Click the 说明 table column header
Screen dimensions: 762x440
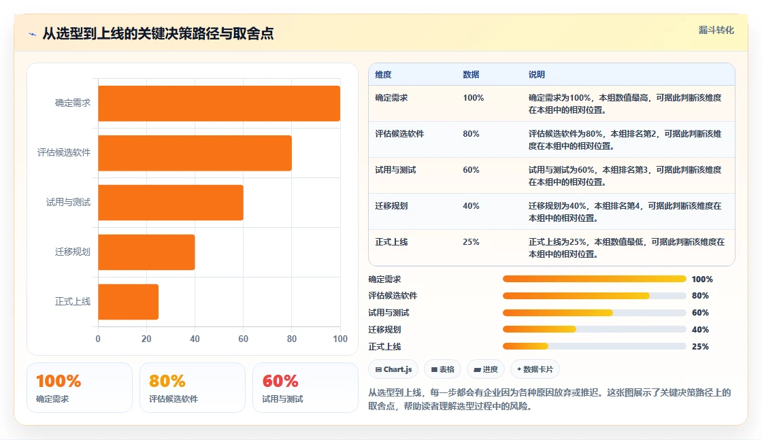tap(537, 74)
